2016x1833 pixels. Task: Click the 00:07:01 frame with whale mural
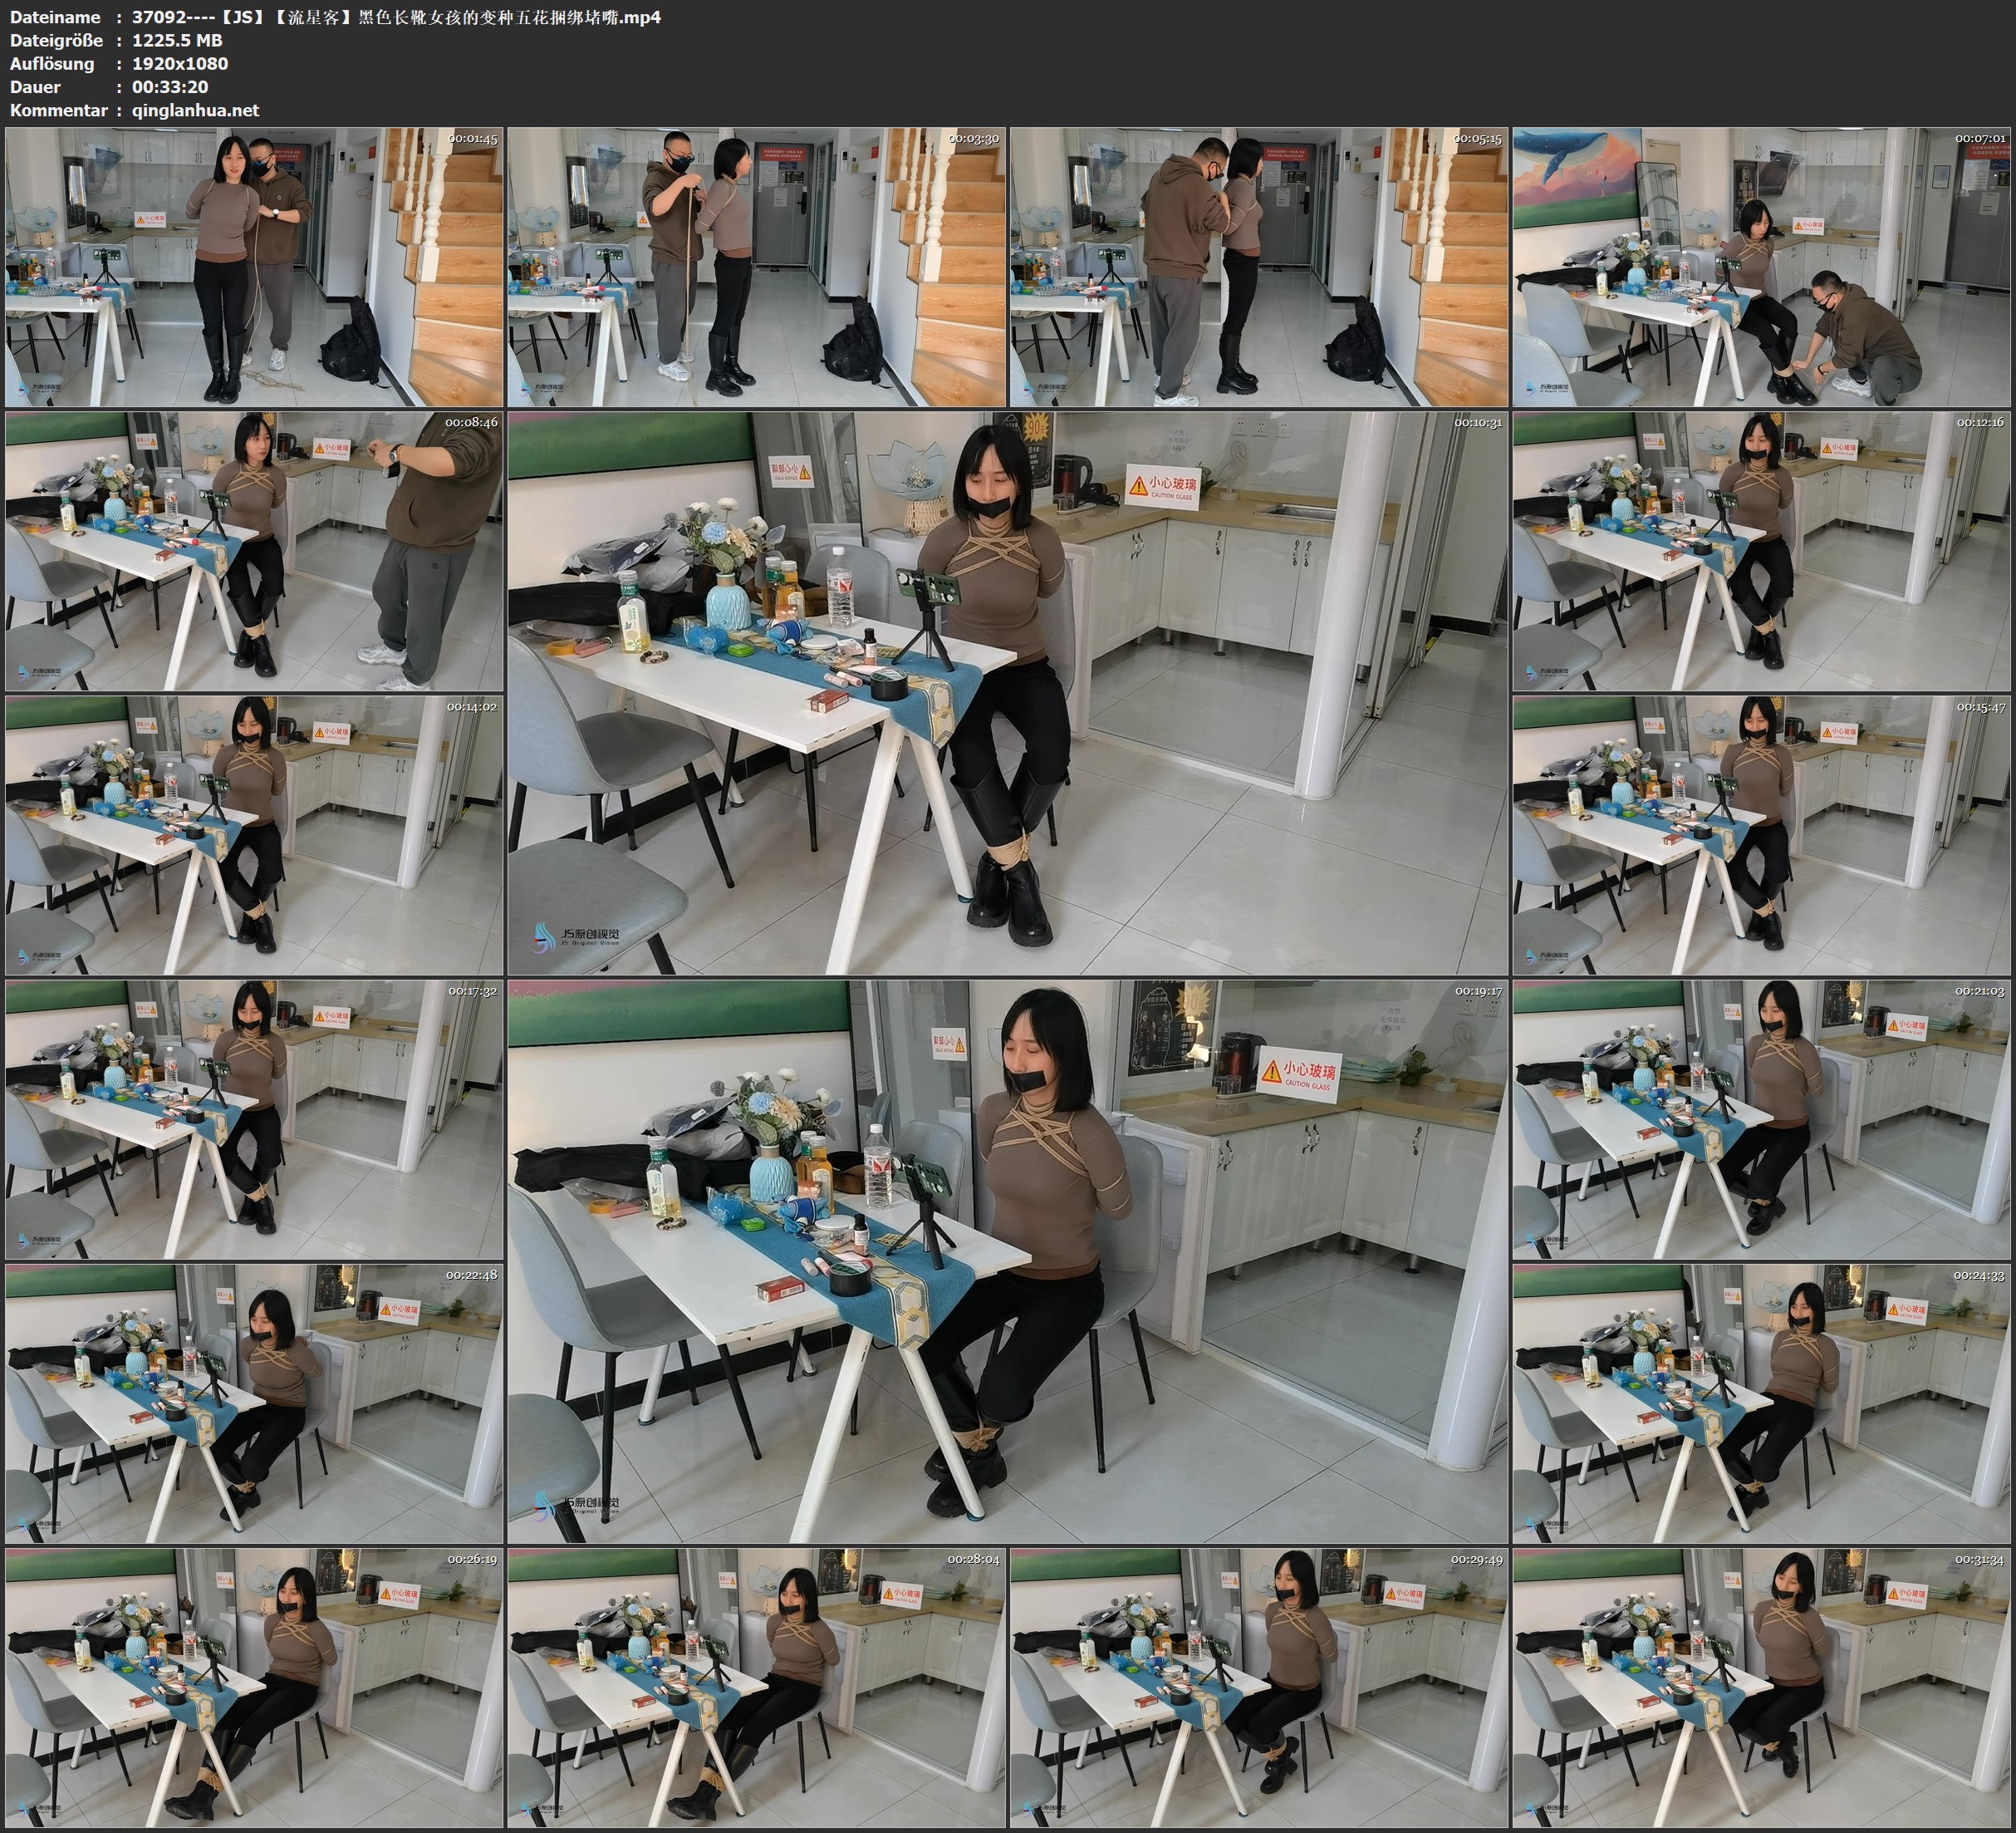point(1761,268)
